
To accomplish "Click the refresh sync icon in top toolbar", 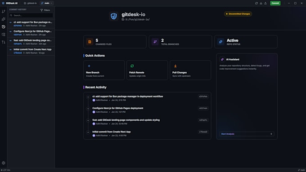I will point(256,3).
